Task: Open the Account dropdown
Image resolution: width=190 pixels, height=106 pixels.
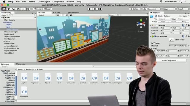Action: click(154, 9)
